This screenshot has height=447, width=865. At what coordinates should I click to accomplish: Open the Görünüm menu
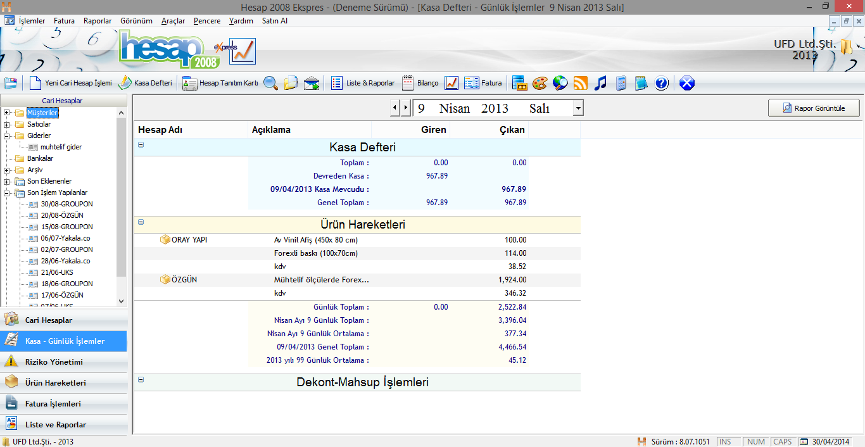[x=137, y=21]
